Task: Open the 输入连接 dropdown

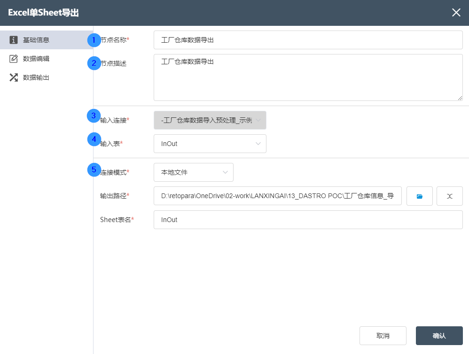Action: pos(210,120)
